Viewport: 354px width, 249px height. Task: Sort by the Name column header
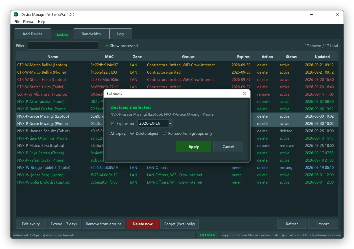point(53,57)
